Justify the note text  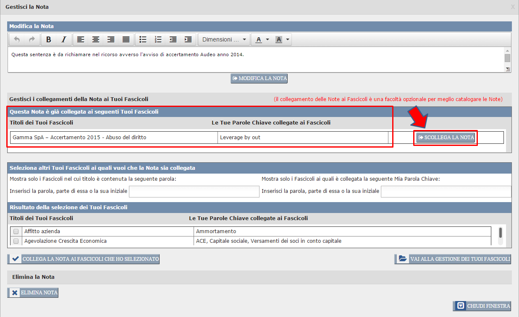pos(126,39)
